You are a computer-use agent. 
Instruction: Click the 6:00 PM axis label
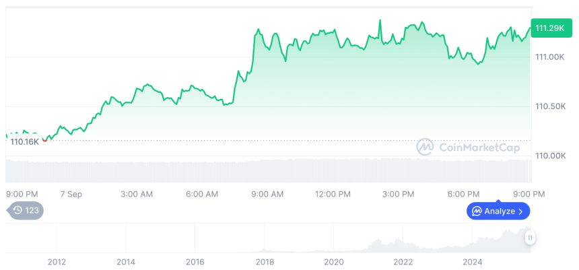[x=463, y=194]
